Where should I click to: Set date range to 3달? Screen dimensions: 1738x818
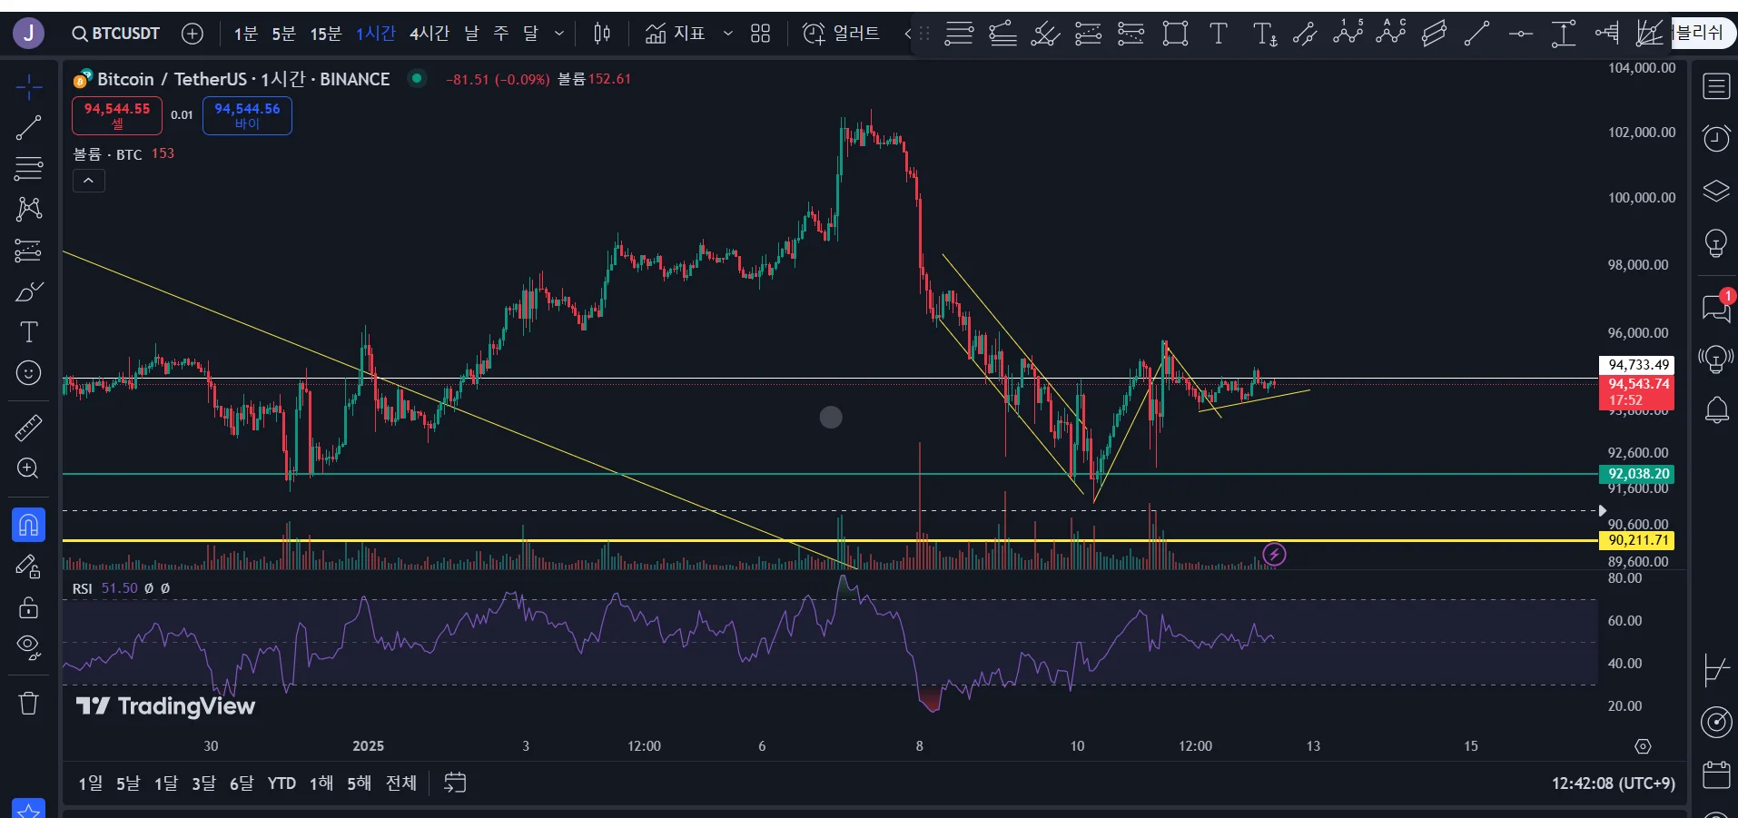click(203, 783)
